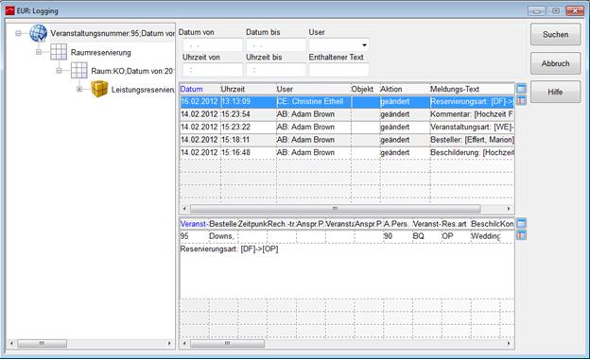Screen dimensions: 590x359
Task: Select the log entry at 15:16:48
Action: point(347,153)
